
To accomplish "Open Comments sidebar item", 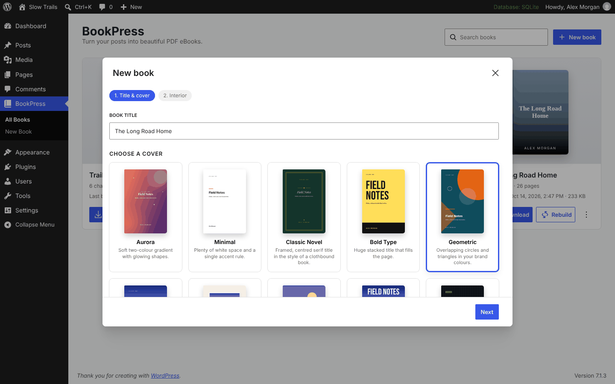I will tap(34, 89).
